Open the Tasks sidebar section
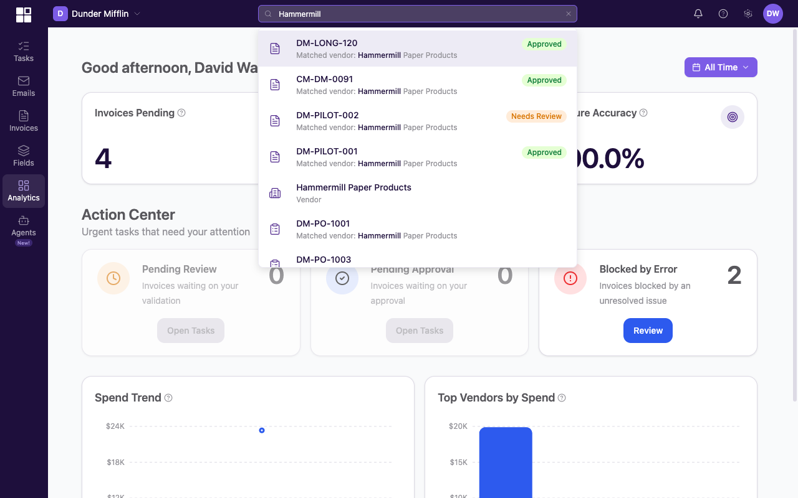The image size is (798, 498). (x=24, y=52)
